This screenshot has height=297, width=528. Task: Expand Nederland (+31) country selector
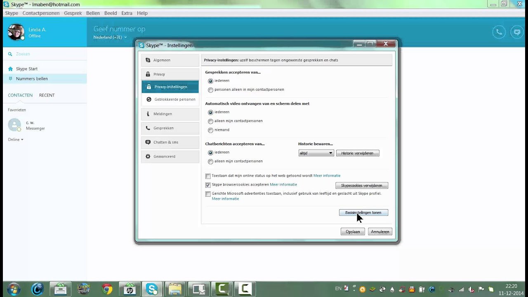point(110,37)
